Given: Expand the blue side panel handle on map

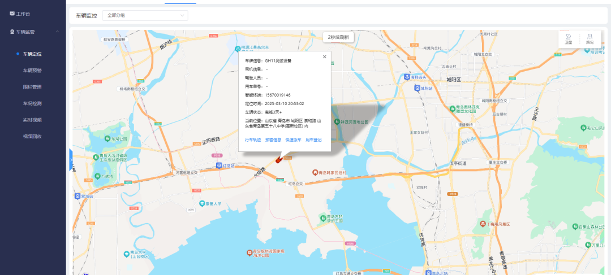Looking at the screenshot, I should click(71, 159).
